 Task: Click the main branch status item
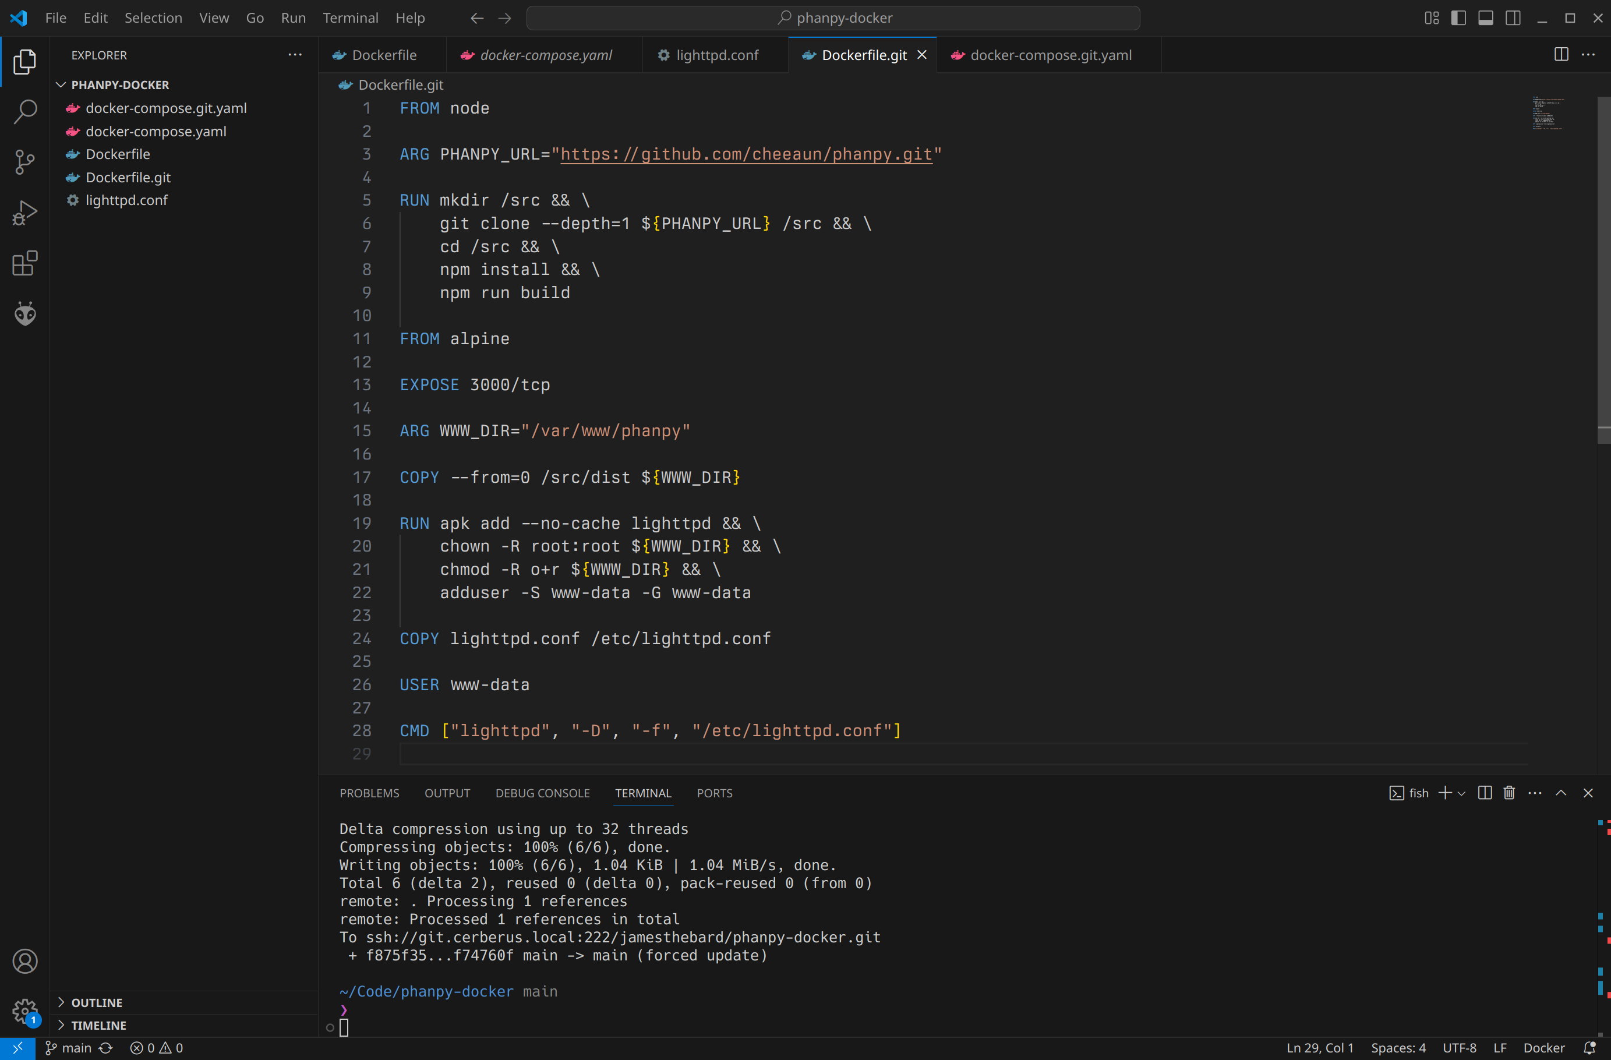pyautogui.click(x=68, y=1048)
